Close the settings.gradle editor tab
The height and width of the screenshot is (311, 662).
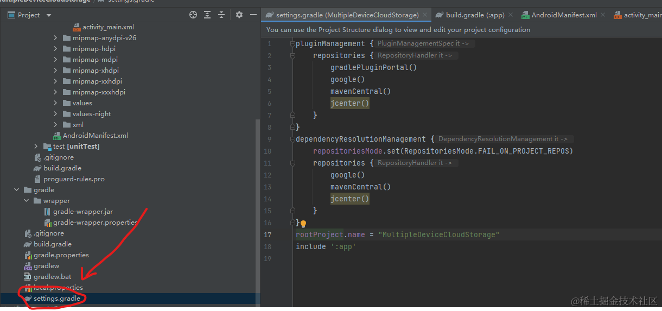(x=425, y=15)
